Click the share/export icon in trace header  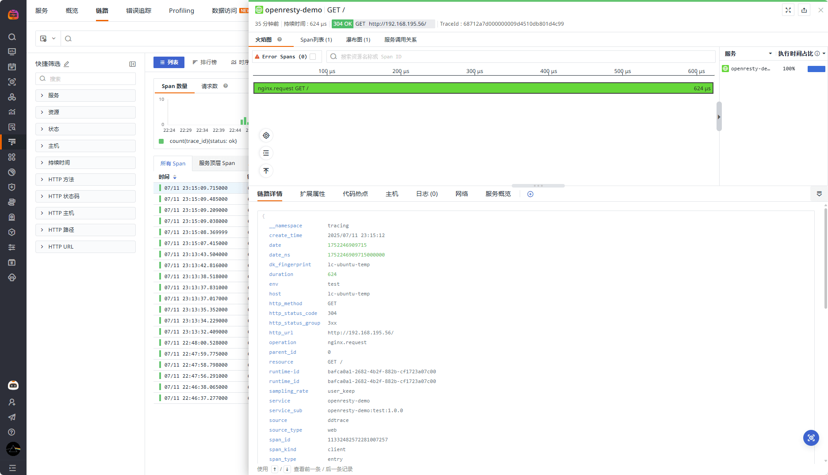coord(804,10)
